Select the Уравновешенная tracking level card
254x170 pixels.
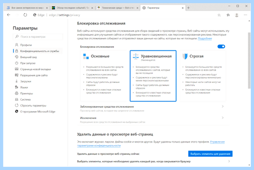click(x=153, y=76)
